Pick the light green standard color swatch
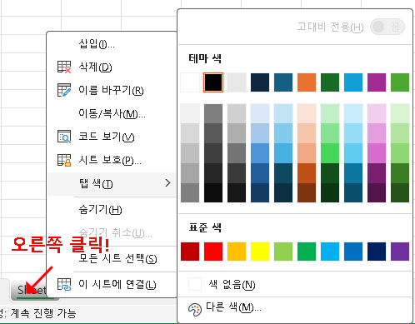 283,252
